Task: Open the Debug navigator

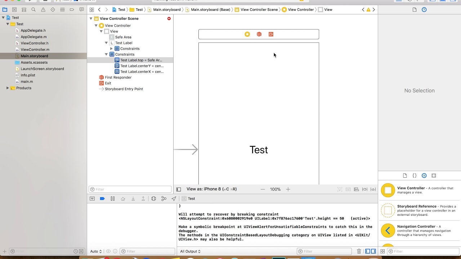Action: coord(62,10)
